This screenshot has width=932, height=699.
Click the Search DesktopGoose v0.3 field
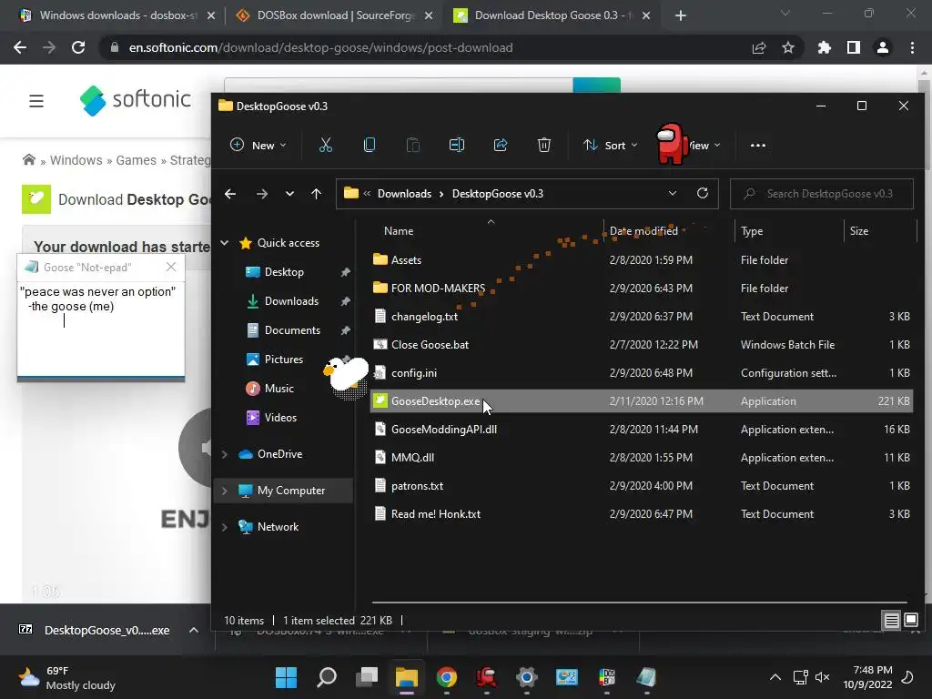coord(822,194)
